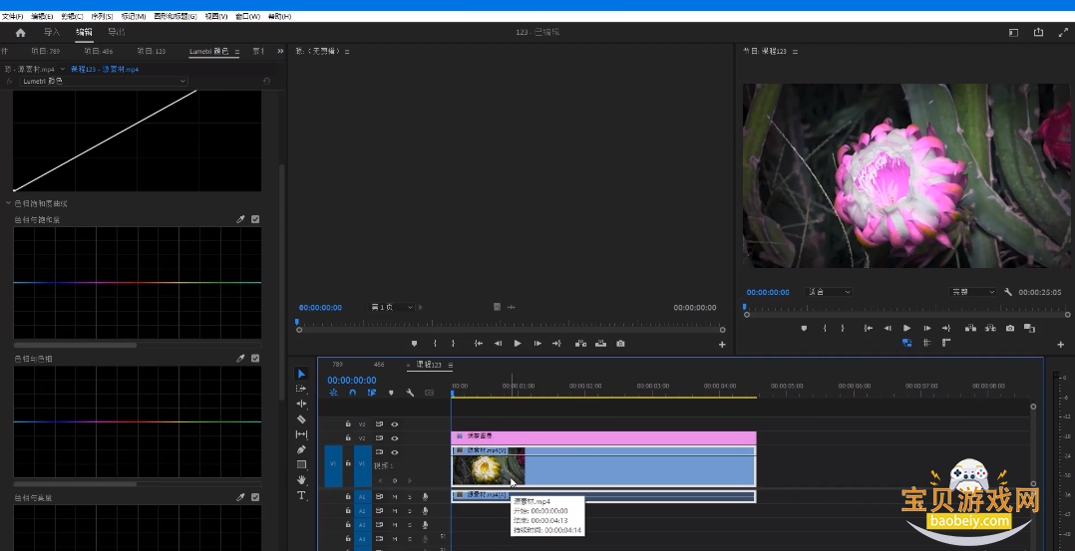Screen dimensions: 1075x551
Task: Solo audio track A2
Action: tap(410, 510)
